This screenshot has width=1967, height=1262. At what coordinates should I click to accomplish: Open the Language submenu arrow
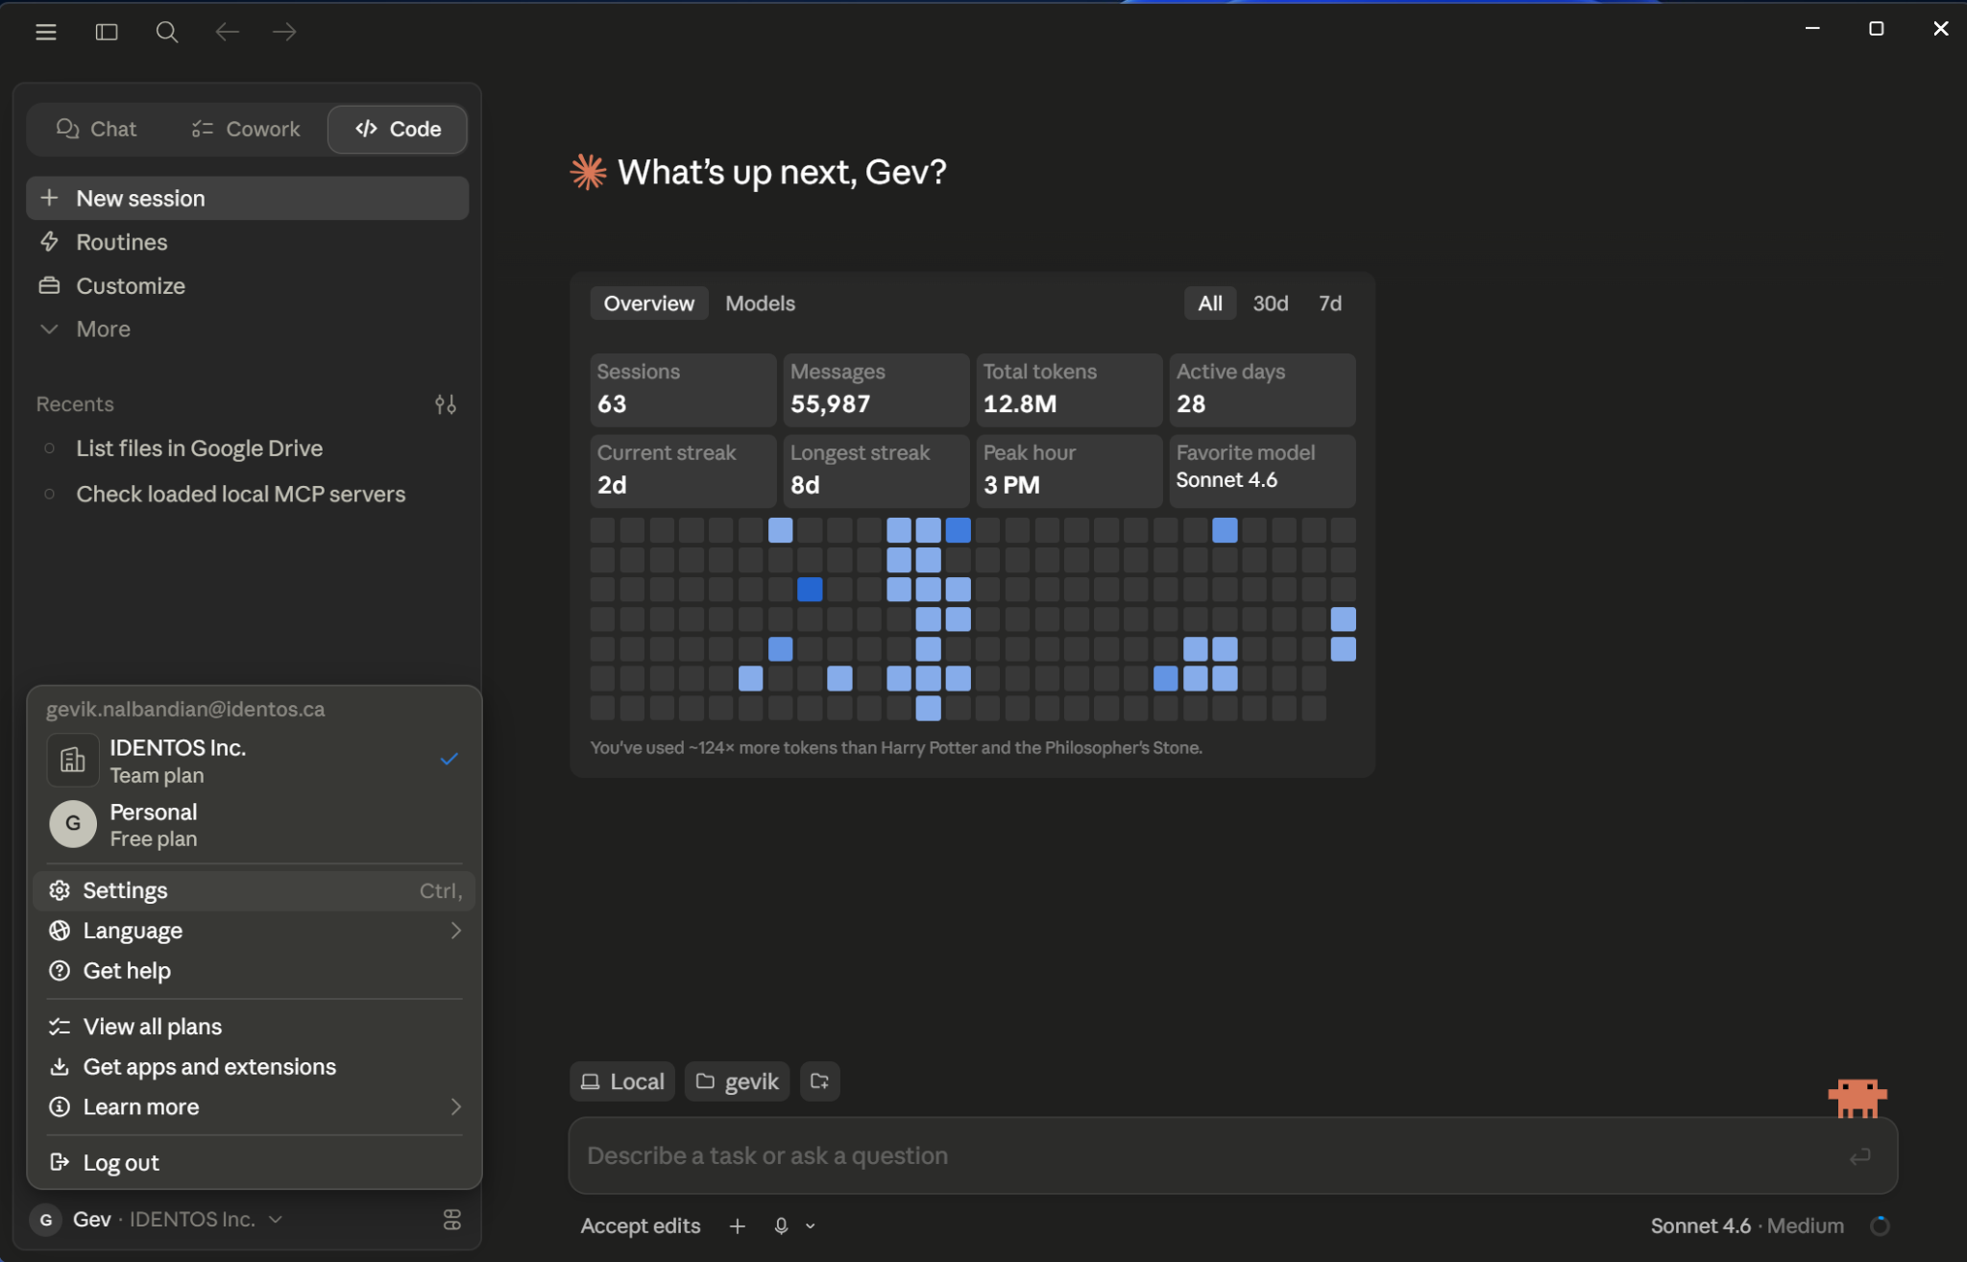(456, 931)
